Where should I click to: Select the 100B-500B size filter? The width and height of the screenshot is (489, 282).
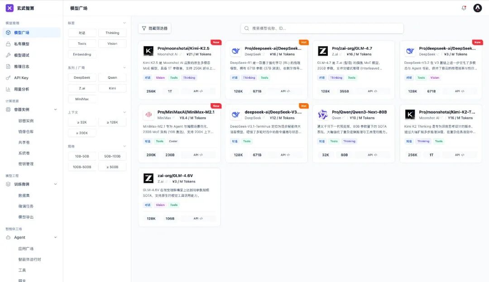(82, 167)
